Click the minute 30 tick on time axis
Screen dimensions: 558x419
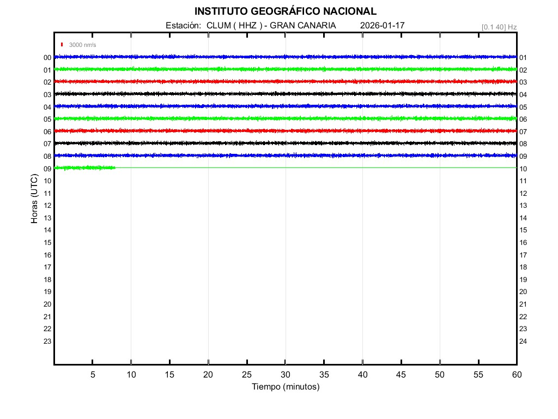[285, 375]
